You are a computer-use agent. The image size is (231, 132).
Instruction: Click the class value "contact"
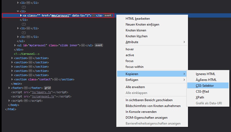[x=45, y=79]
